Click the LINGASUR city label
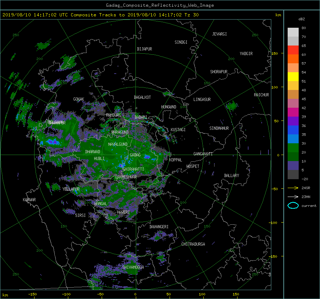Viewport: 320px width, 299px height. [x=202, y=100]
